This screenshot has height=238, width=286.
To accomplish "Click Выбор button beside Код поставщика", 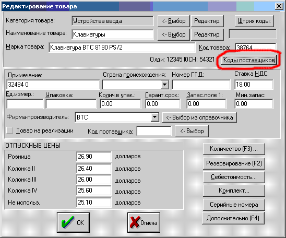I will [192, 131].
